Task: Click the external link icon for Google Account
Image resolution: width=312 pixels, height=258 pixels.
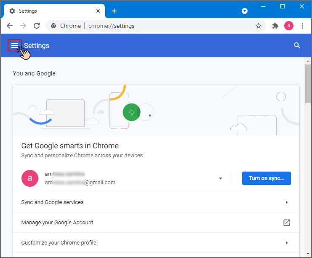Action: pos(287,222)
